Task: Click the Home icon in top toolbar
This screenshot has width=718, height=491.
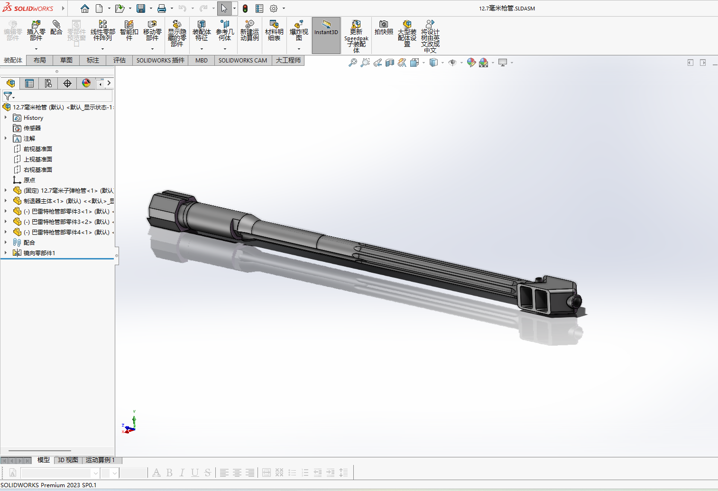Action: tap(84, 9)
